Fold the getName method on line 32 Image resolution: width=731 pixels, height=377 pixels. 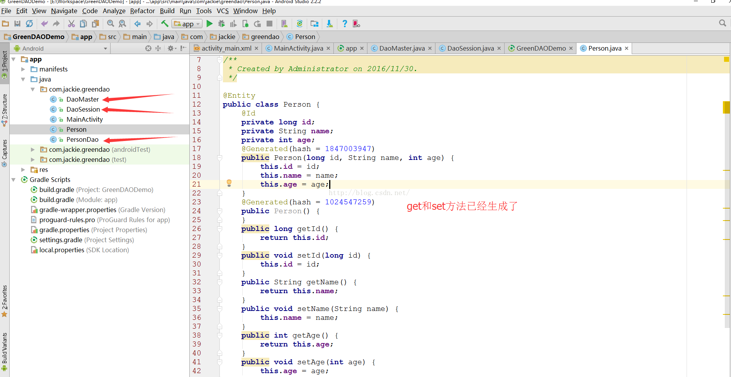point(219,282)
